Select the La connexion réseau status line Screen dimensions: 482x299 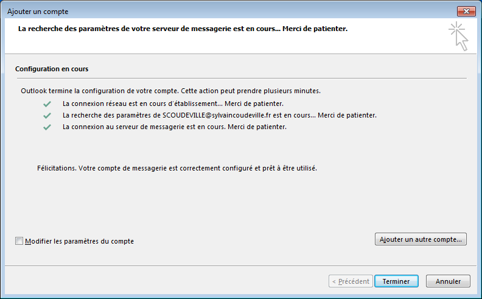tap(173, 104)
